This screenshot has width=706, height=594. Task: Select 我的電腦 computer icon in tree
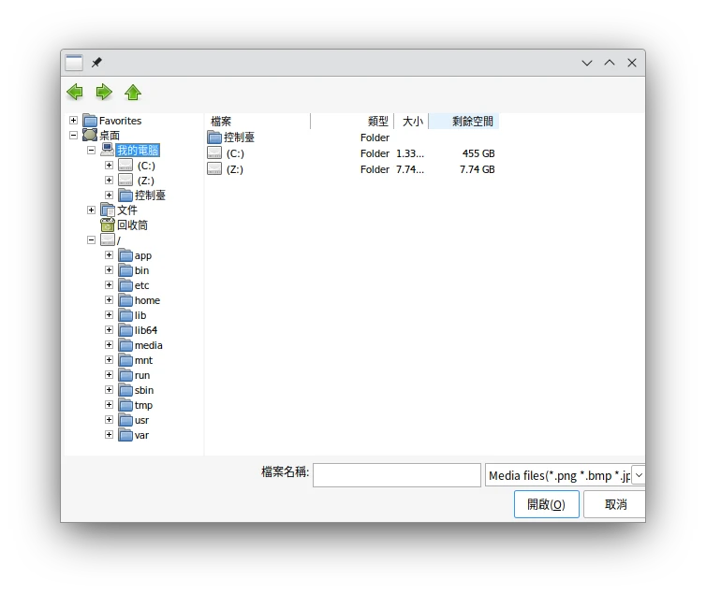108,151
